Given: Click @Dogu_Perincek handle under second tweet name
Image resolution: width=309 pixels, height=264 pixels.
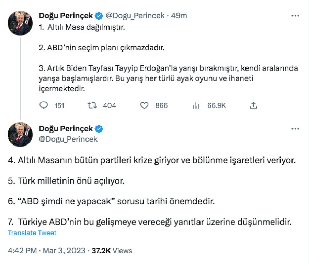Looking at the screenshot, I should pos(68,139).
